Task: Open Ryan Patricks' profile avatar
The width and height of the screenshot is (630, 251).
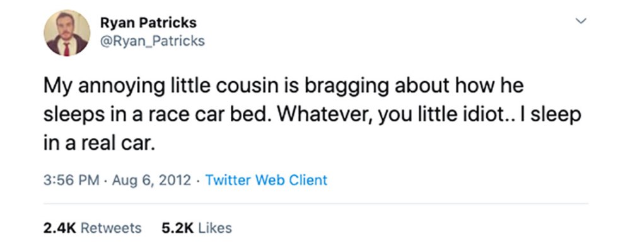Action: (x=67, y=33)
